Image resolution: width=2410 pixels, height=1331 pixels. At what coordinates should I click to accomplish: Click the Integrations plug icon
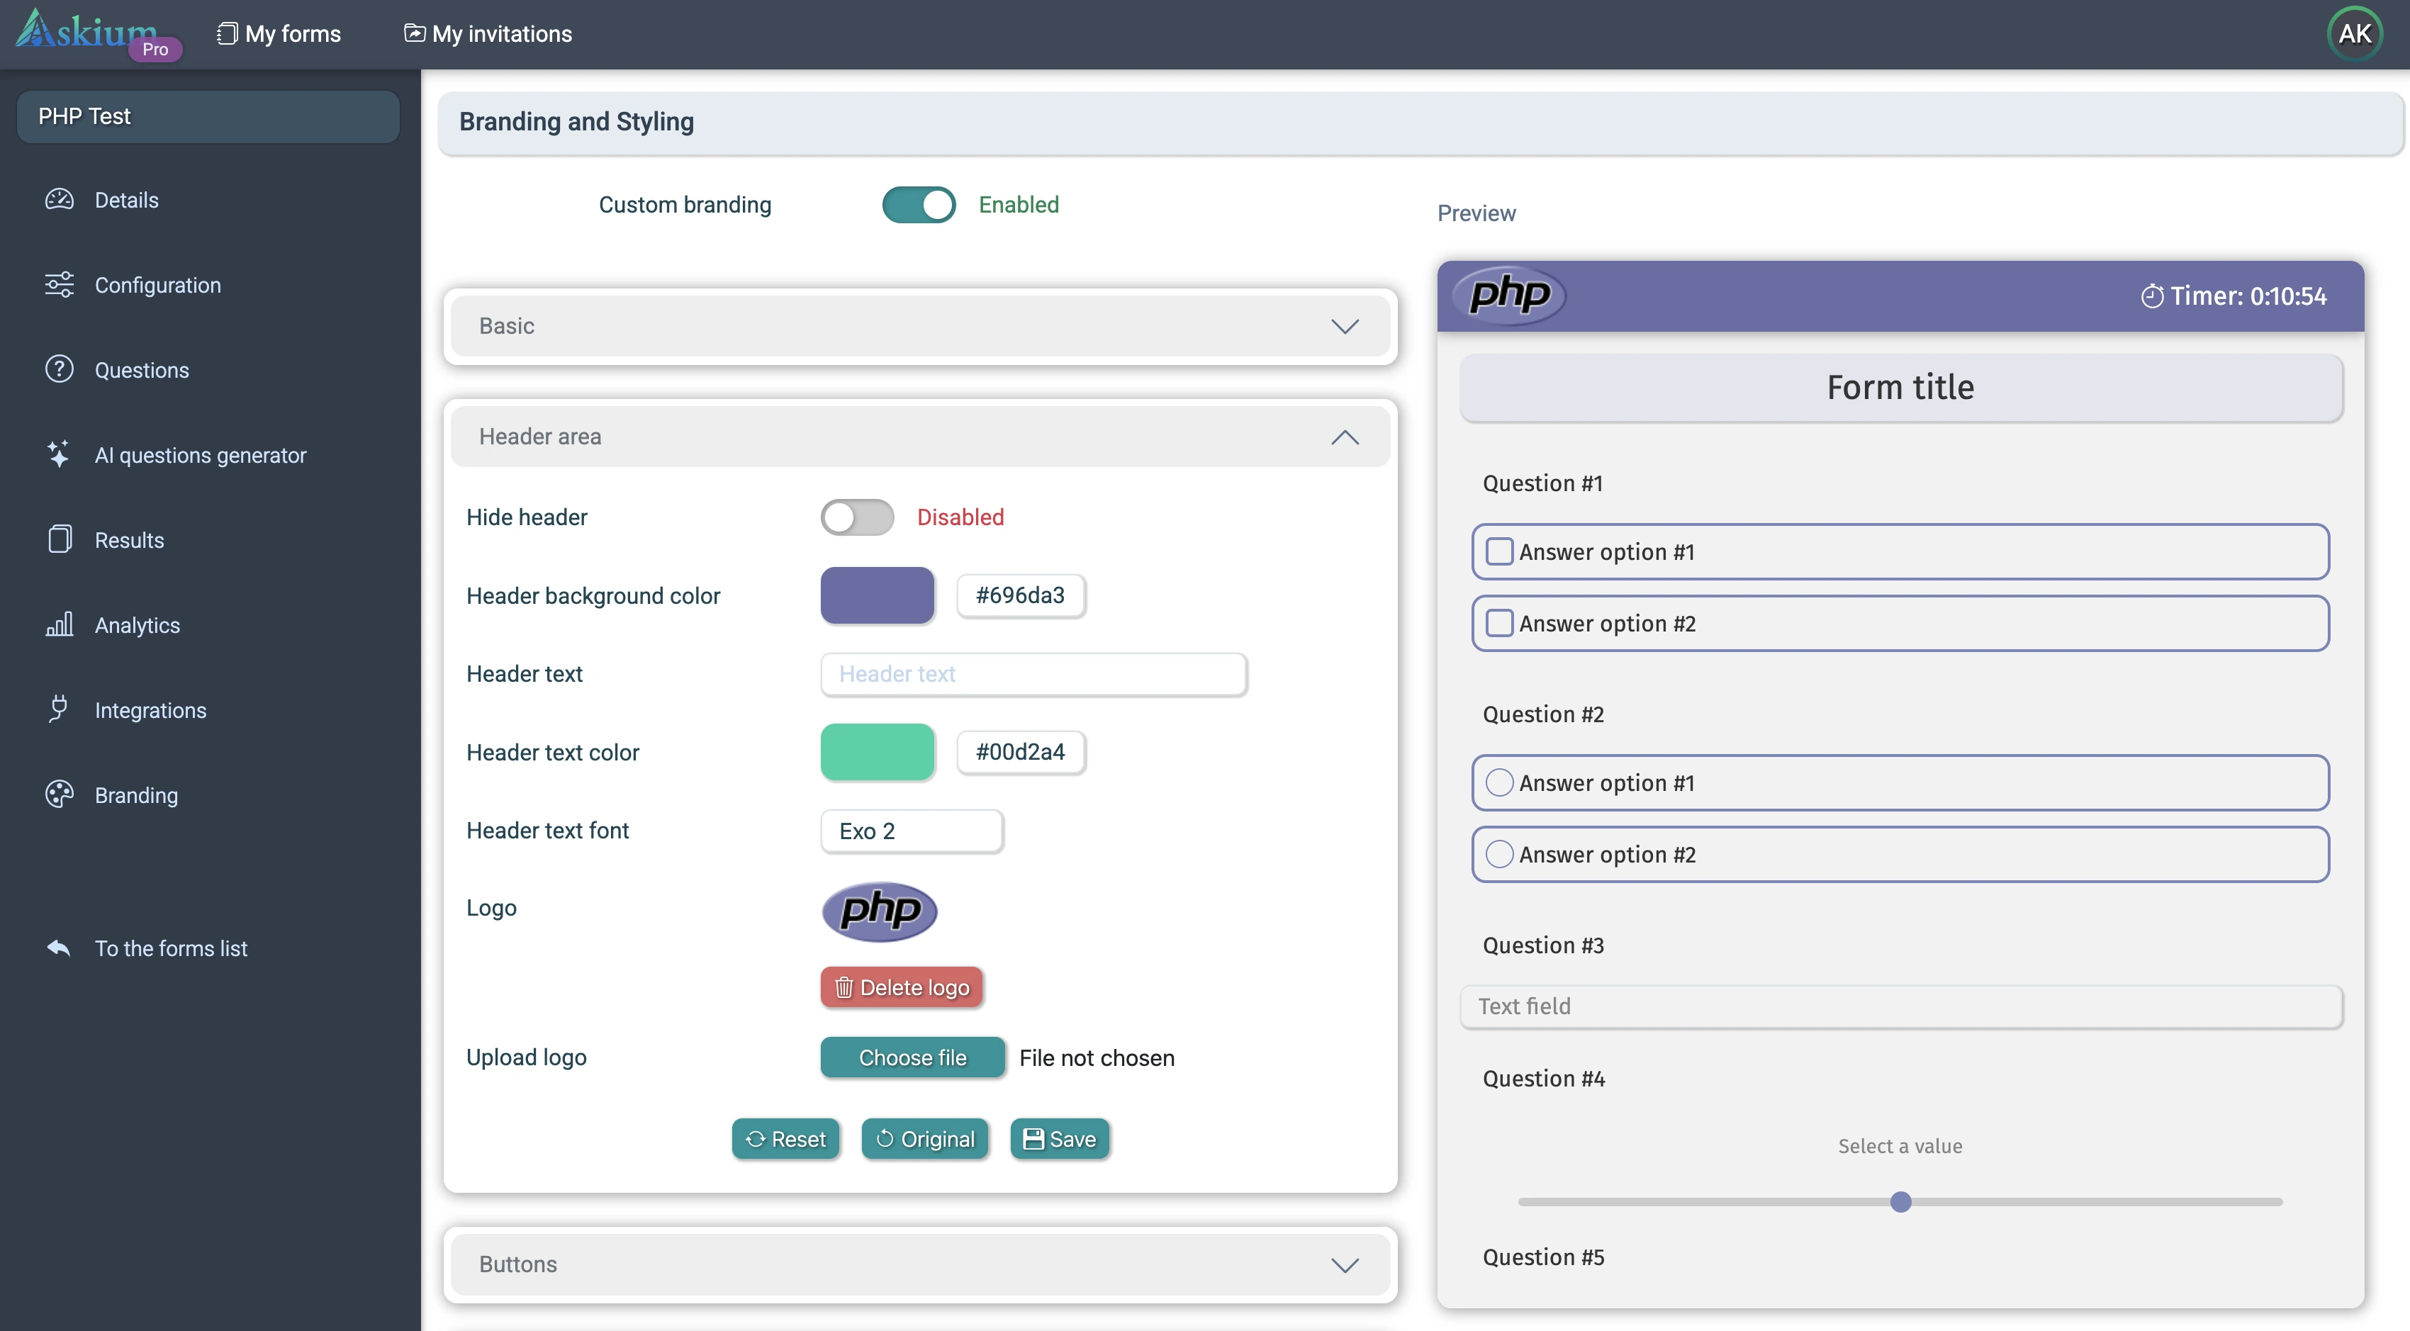(x=59, y=710)
